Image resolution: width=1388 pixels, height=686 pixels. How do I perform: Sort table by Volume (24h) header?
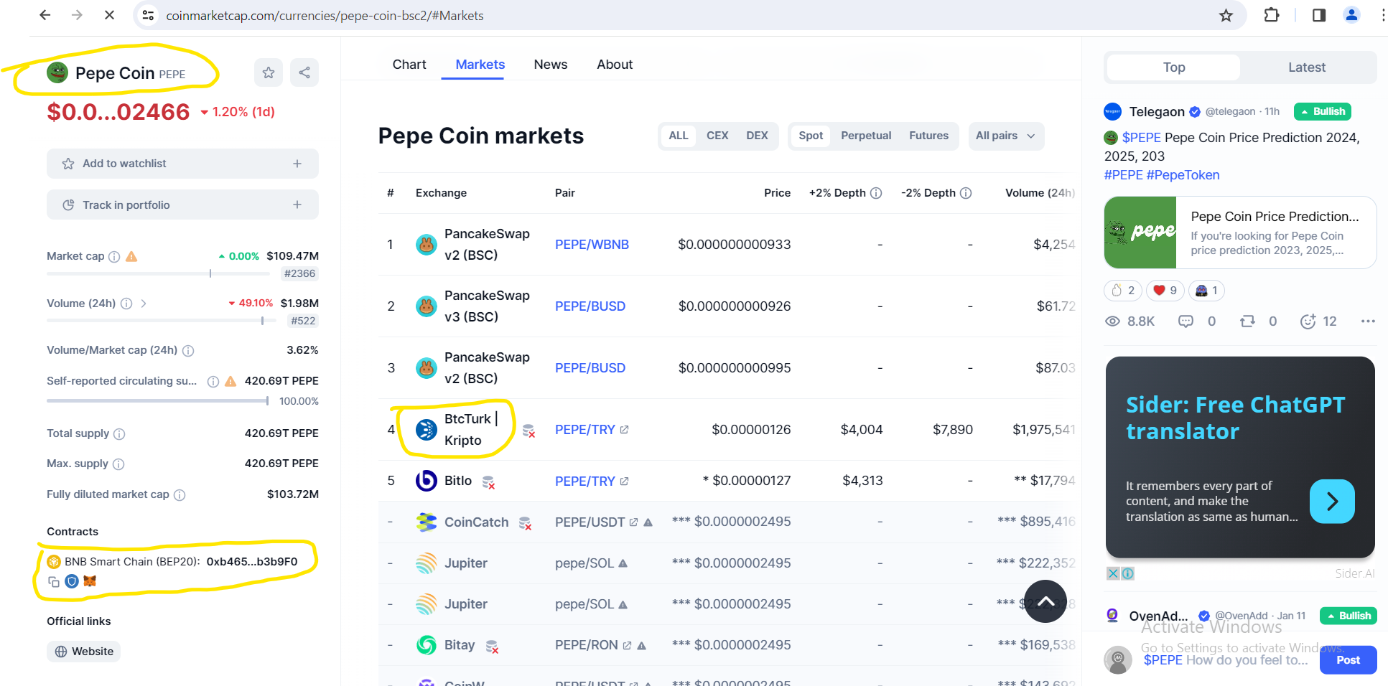pyautogui.click(x=1040, y=193)
